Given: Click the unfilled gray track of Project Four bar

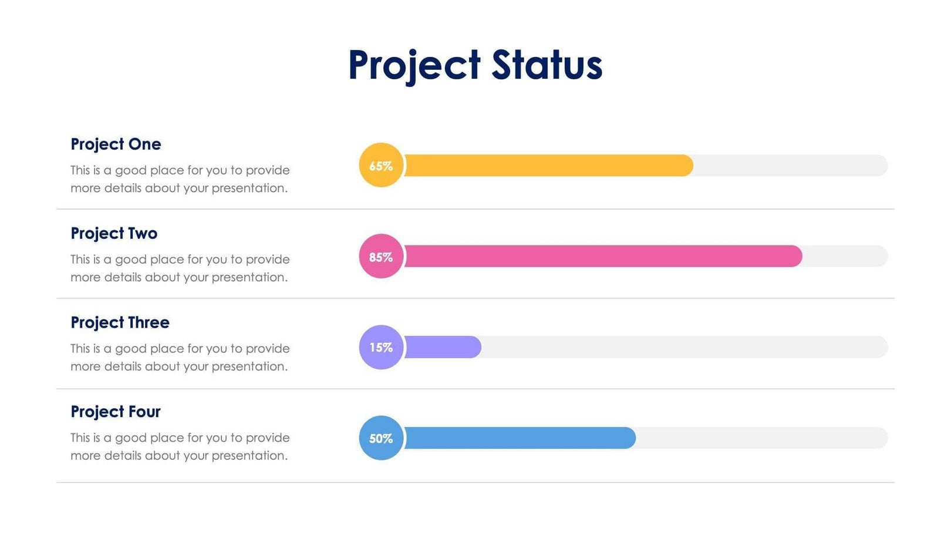Looking at the screenshot, I should [x=761, y=438].
